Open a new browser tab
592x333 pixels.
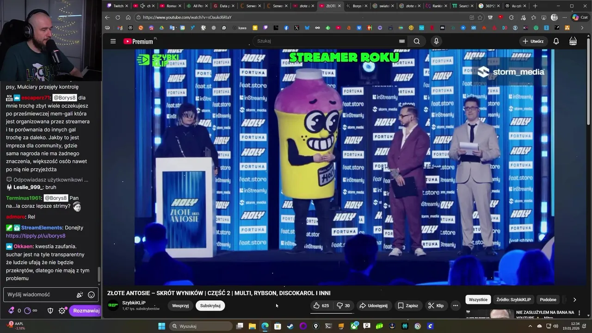[x=535, y=6]
